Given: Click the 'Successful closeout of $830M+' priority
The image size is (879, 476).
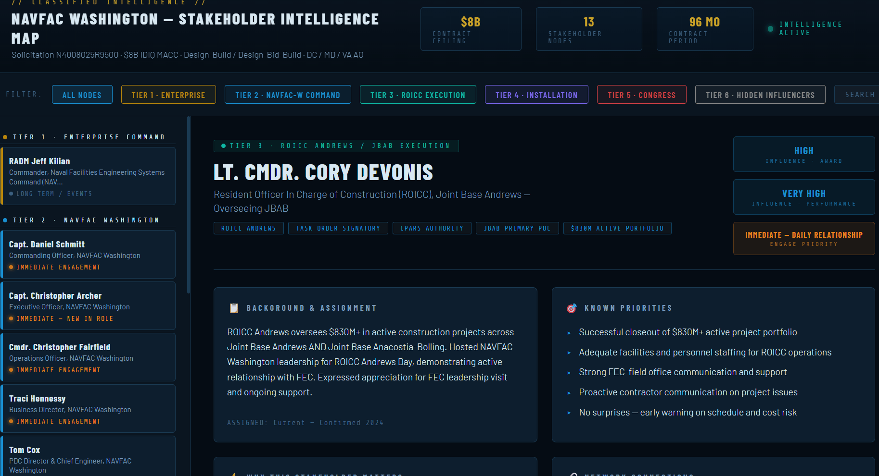Looking at the screenshot, I should coord(688,332).
